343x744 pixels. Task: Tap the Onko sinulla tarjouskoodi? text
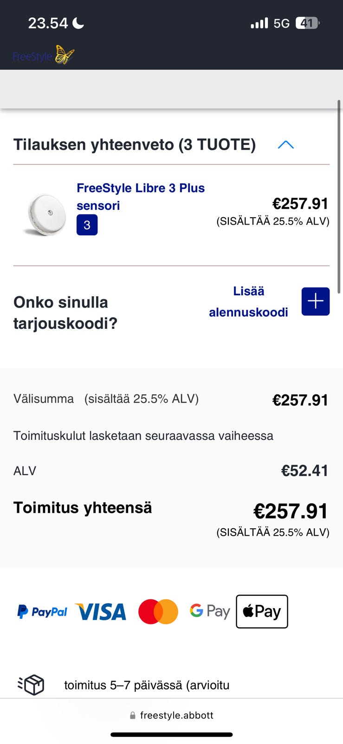pyautogui.click(x=65, y=312)
